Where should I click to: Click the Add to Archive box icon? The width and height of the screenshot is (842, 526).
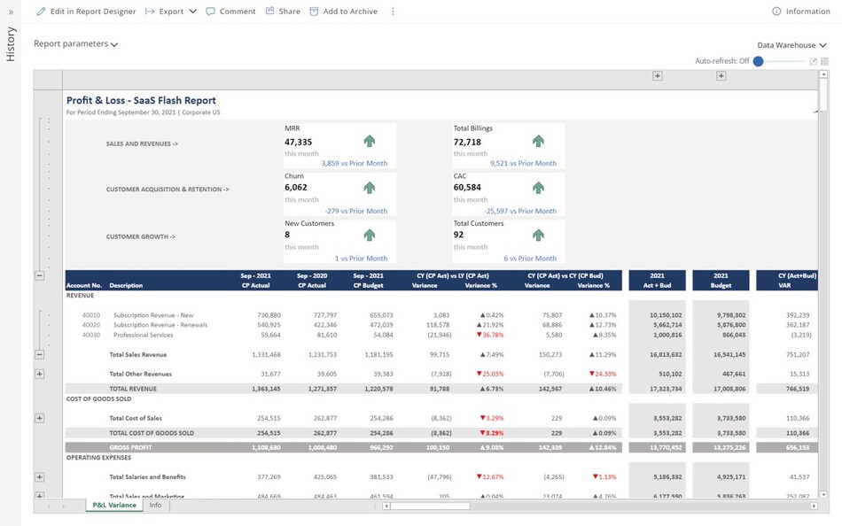click(314, 12)
